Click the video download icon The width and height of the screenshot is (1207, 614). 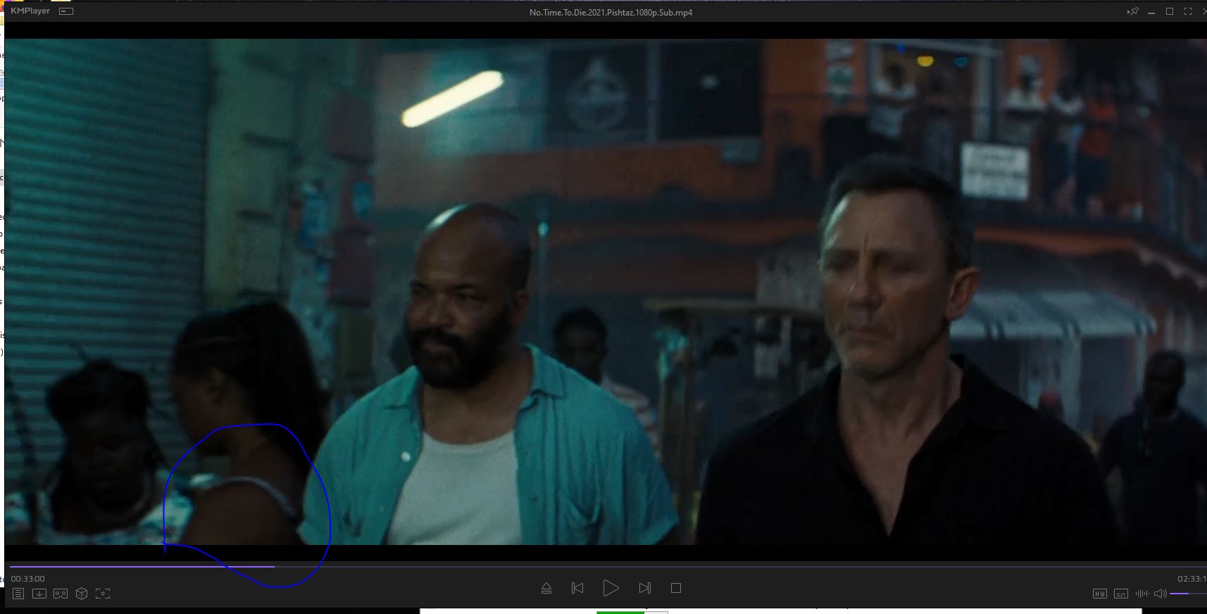(x=39, y=594)
